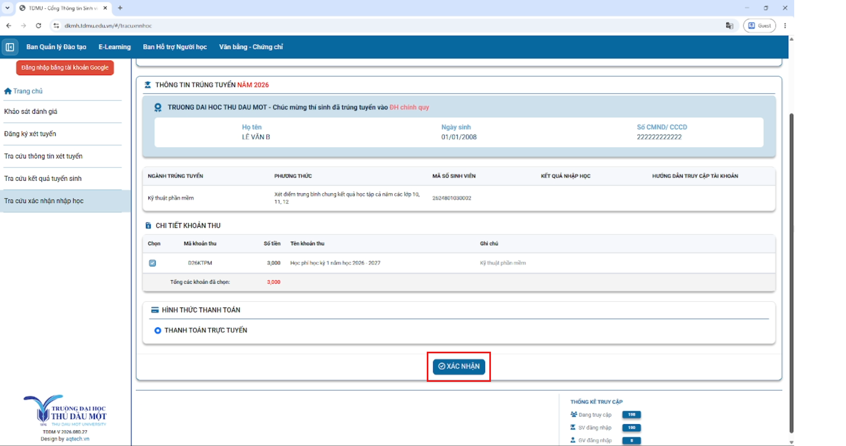This screenshot has width=846, height=446.
Task: Click the page vertical scrollbar thumb
Action: 791,273
